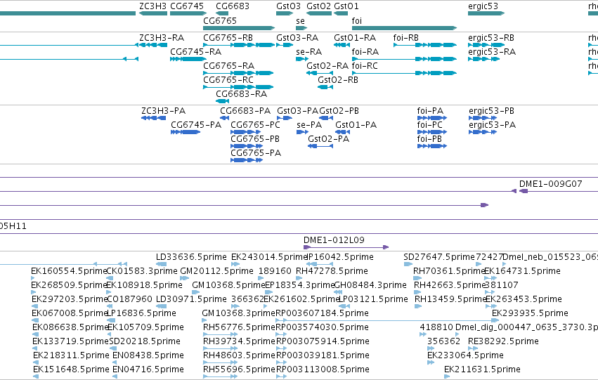Click the CG6765-RC transcript label
The height and width of the screenshot is (380, 598).
tap(228, 80)
